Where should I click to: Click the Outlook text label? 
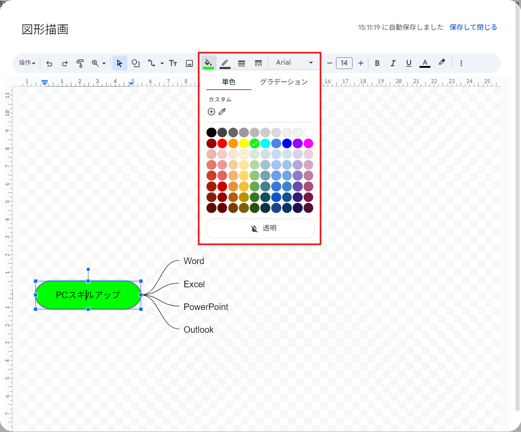pos(199,330)
